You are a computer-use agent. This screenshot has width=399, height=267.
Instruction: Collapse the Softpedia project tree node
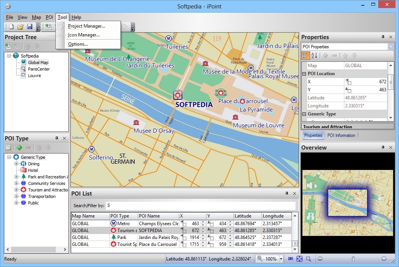(x=9, y=56)
